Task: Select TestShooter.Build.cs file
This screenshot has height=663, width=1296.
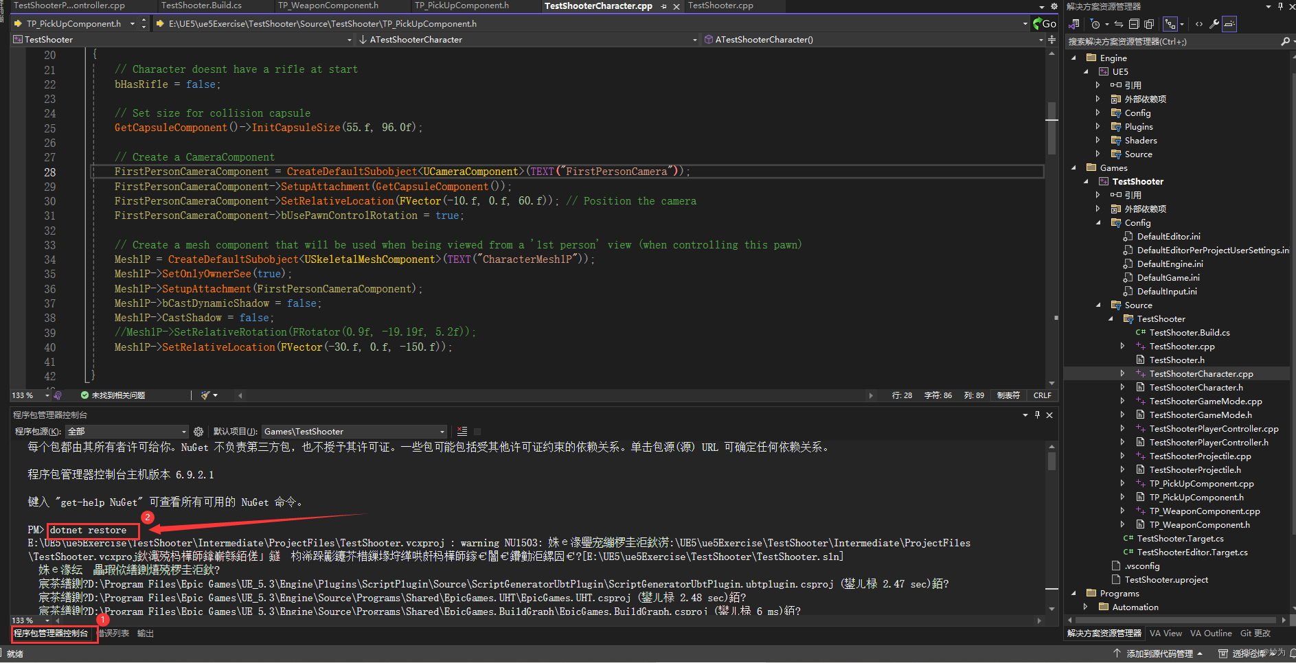Action: point(1190,333)
